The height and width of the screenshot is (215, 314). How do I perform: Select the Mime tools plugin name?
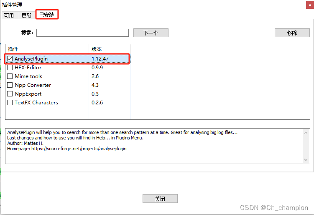tap(28, 76)
